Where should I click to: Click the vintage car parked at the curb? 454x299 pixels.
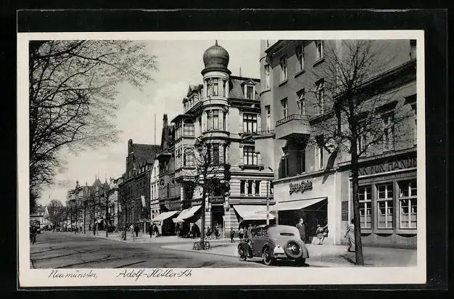(x=273, y=244)
